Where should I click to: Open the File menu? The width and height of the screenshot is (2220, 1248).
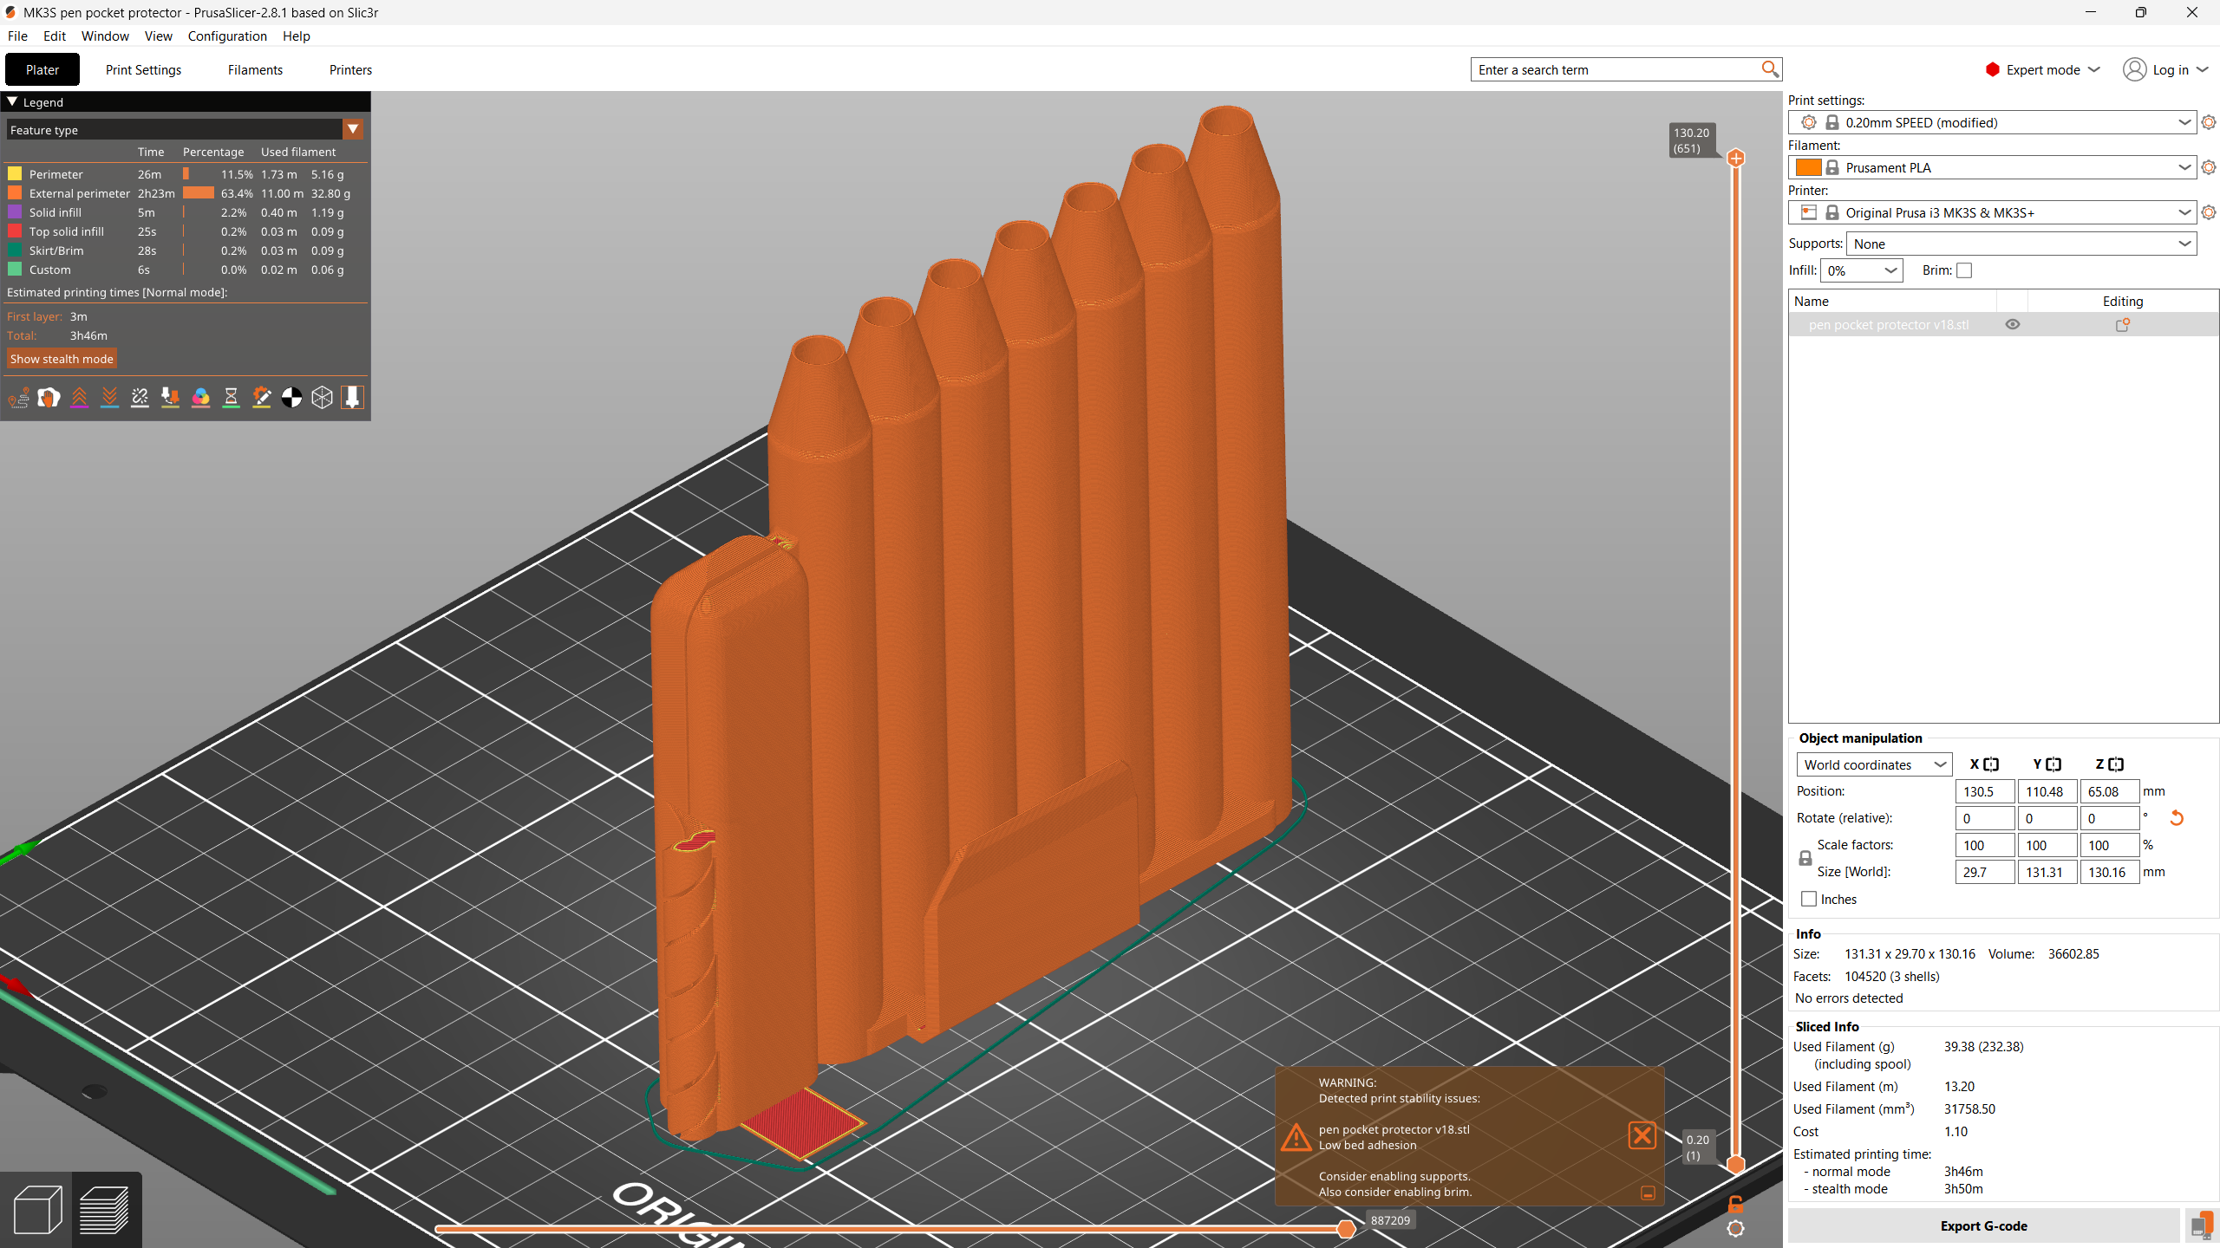pos(17,36)
